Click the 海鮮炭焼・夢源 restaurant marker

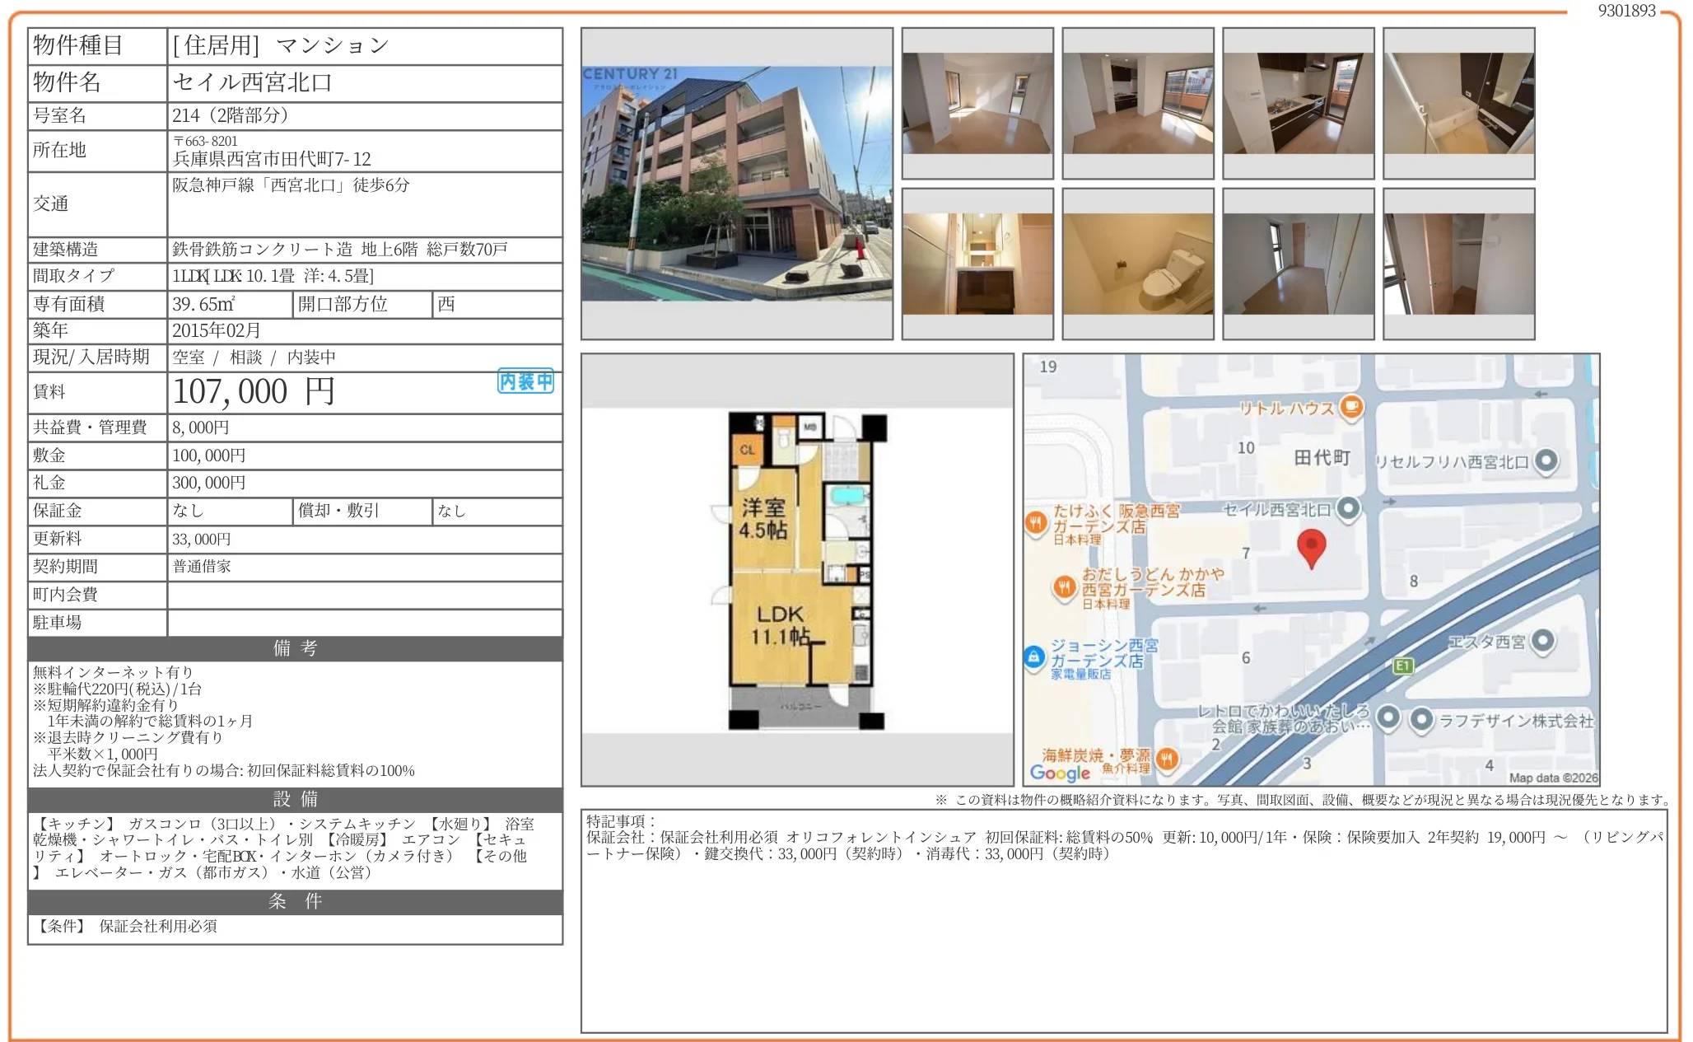[x=1167, y=759]
